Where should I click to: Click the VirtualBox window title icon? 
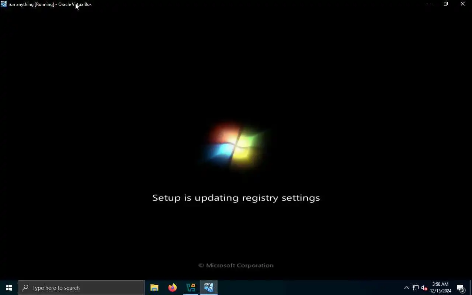4,4
